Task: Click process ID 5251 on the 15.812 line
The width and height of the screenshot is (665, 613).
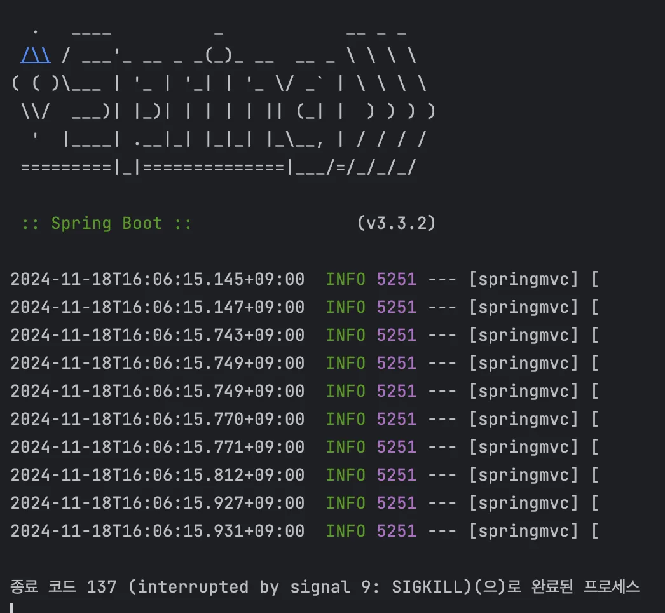Action: coord(397,475)
